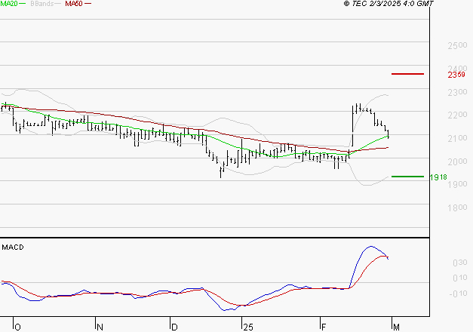Click the MA50 legend label
This screenshot has width=473, height=332.
(x=74, y=4)
